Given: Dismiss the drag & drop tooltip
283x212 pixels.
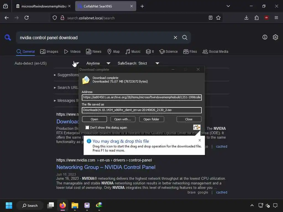Looking at the screenshot, I should [200, 140].
